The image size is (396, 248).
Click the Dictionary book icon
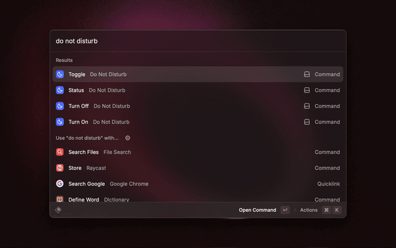pos(60,199)
